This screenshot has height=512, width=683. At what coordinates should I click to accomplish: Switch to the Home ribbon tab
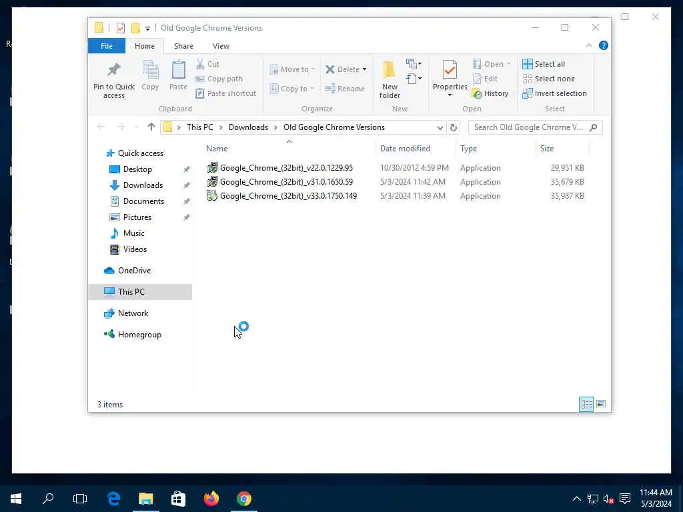[145, 46]
